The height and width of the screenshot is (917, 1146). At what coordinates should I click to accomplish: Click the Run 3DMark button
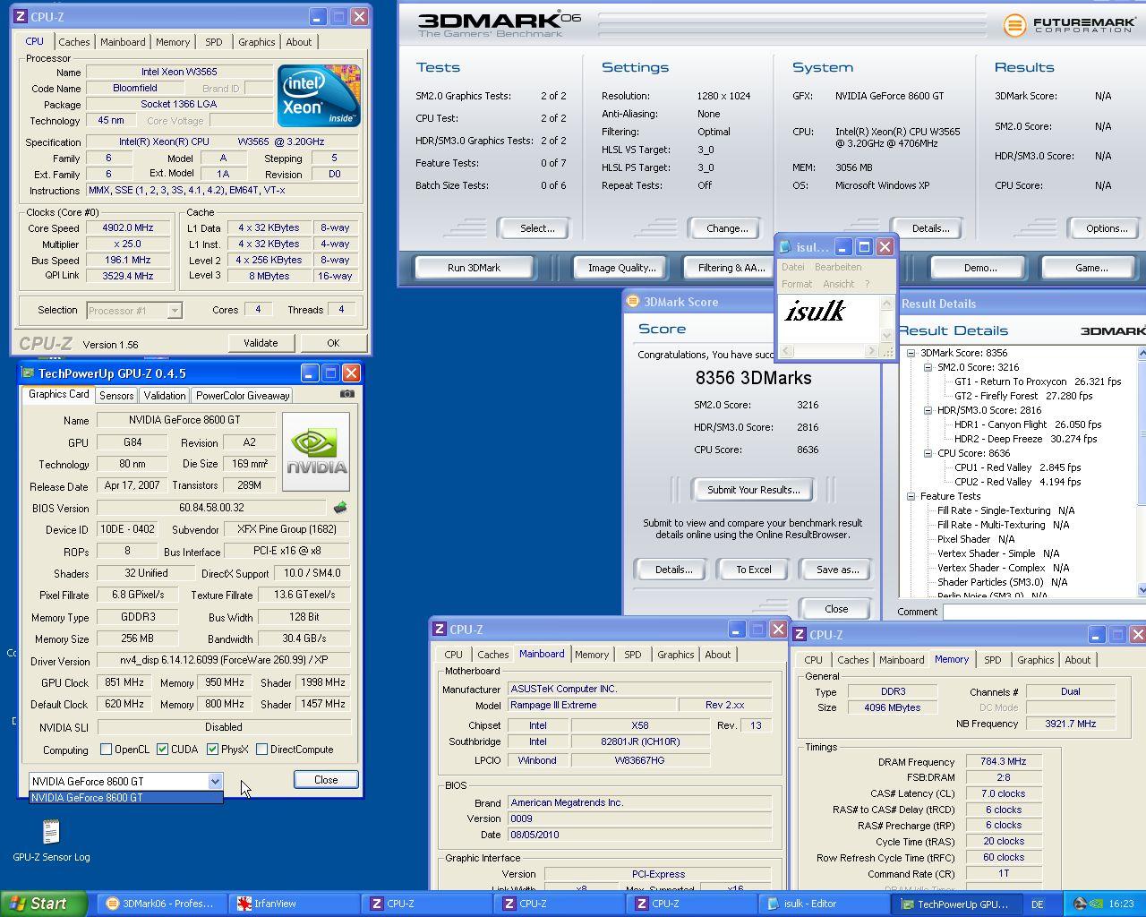[474, 268]
